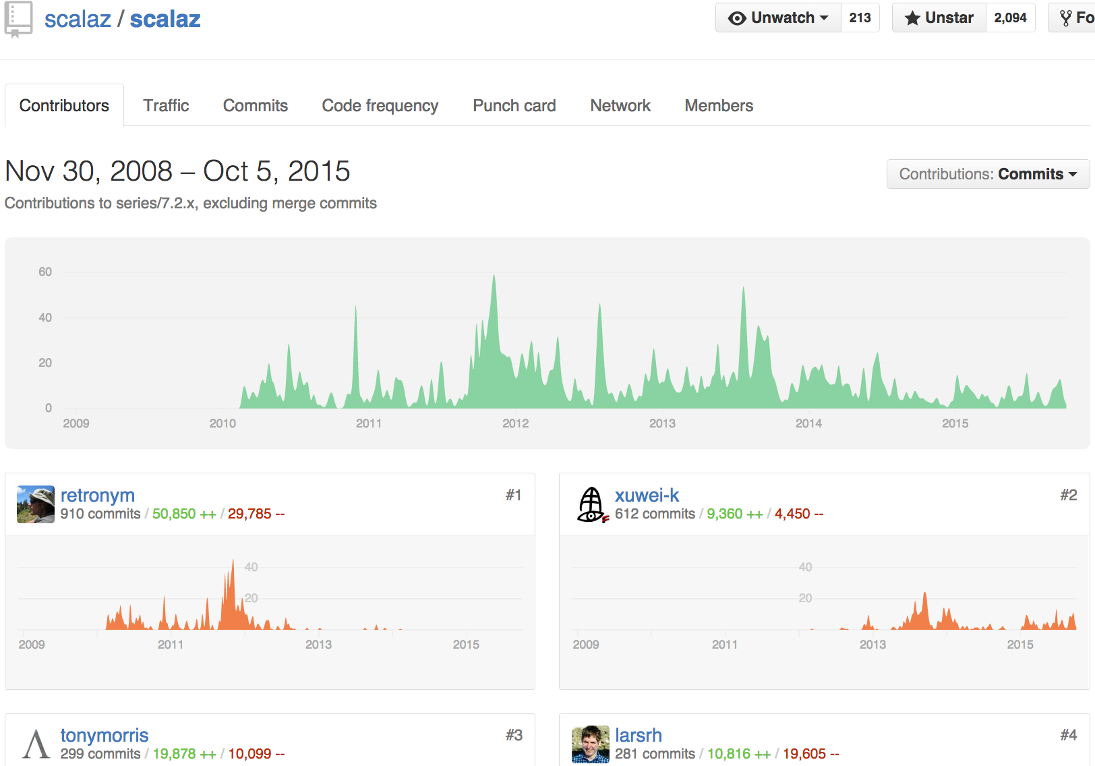Click the Unstar button
1095x766 pixels.
point(939,18)
